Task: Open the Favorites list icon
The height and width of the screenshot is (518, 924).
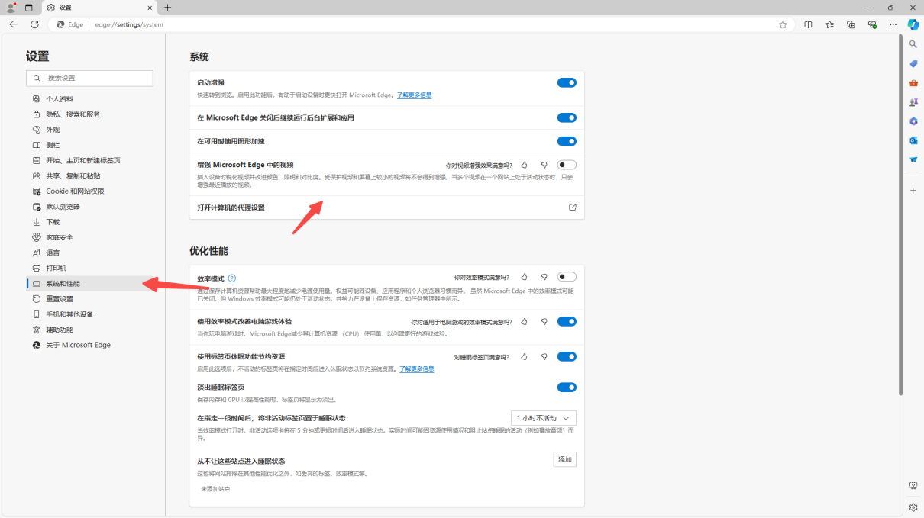Action: (x=829, y=24)
